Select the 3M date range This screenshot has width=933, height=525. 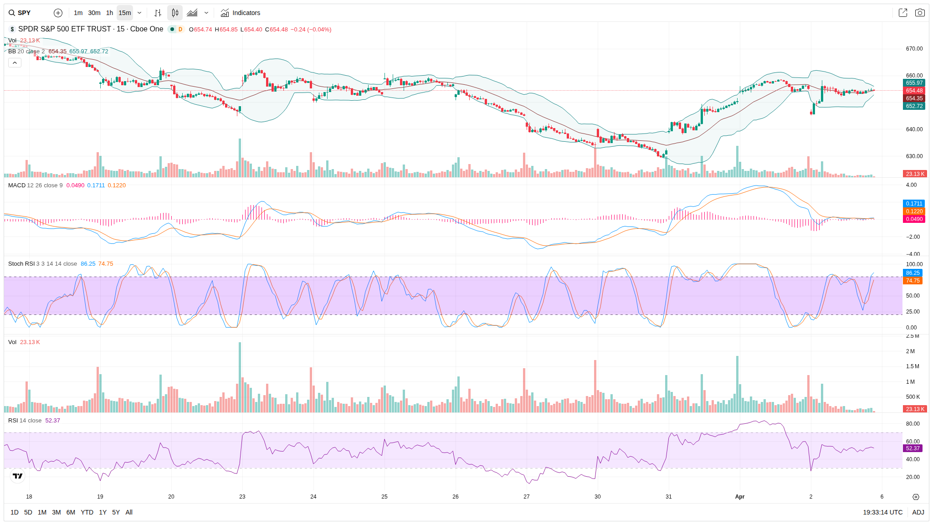point(56,512)
